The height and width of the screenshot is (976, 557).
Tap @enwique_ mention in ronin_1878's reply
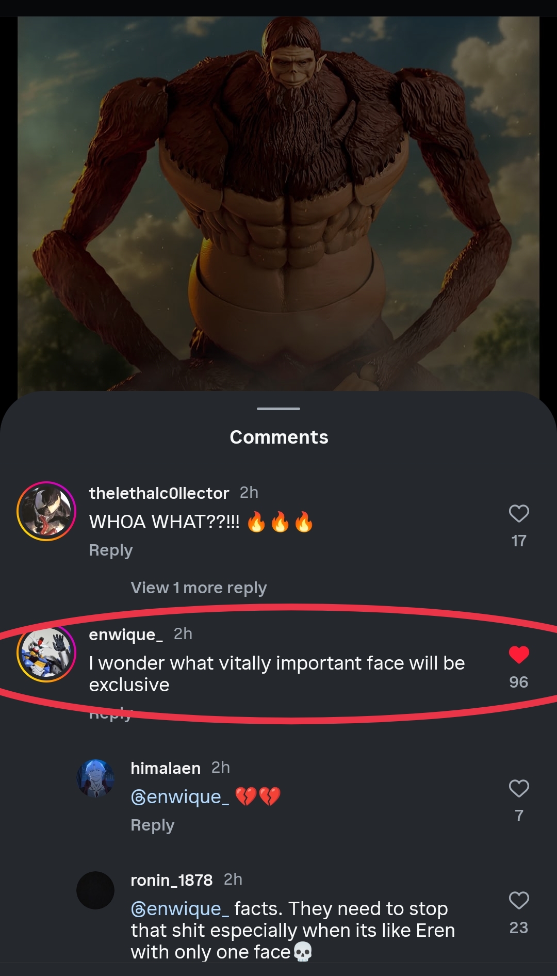click(180, 909)
